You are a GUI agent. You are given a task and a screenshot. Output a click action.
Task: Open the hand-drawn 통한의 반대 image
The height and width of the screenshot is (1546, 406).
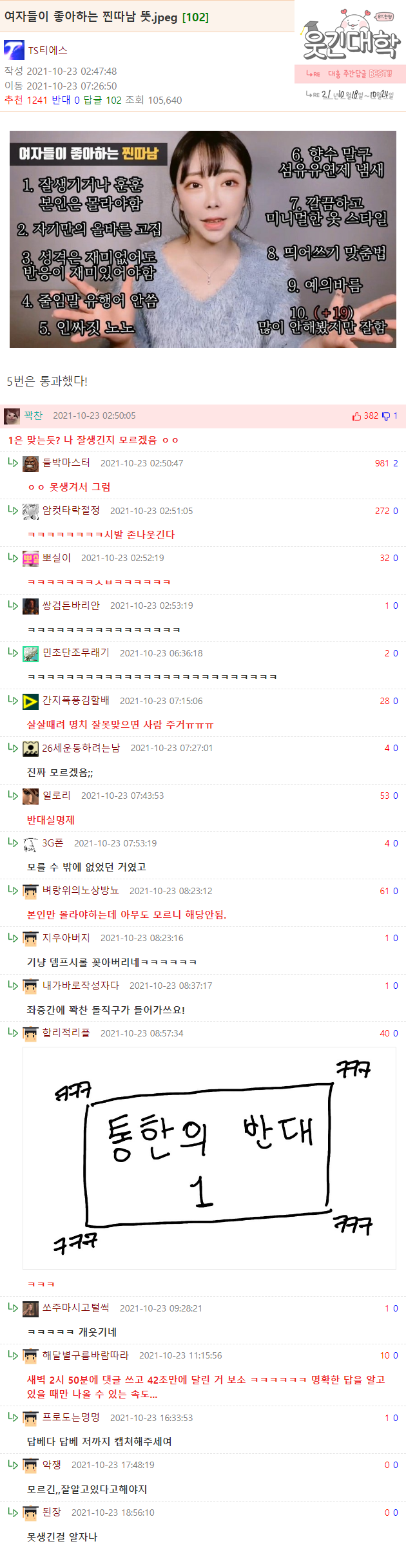(211, 1158)
